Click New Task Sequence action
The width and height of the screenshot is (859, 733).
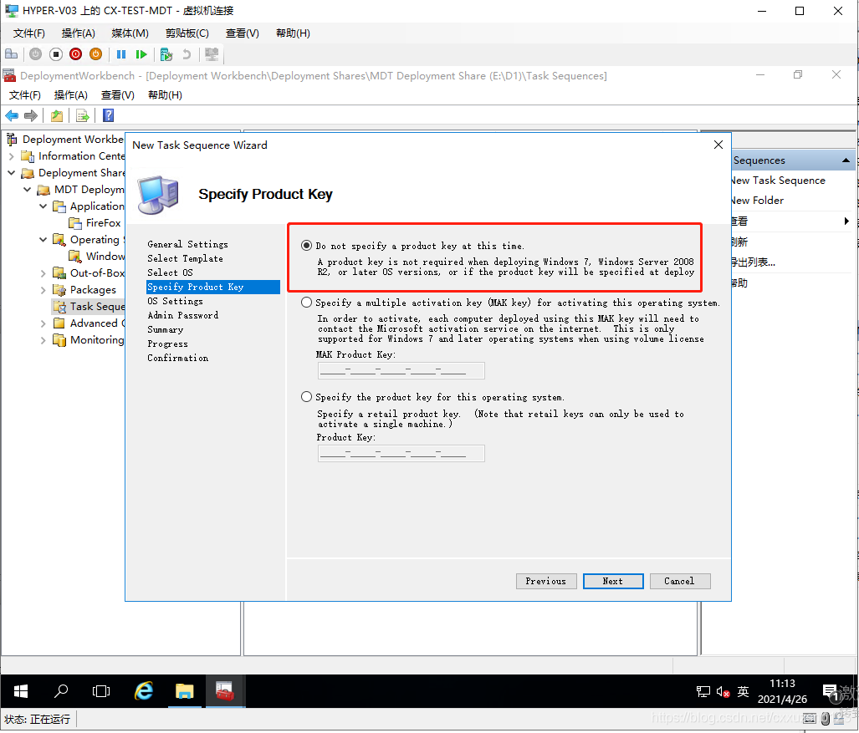point(778,181)
